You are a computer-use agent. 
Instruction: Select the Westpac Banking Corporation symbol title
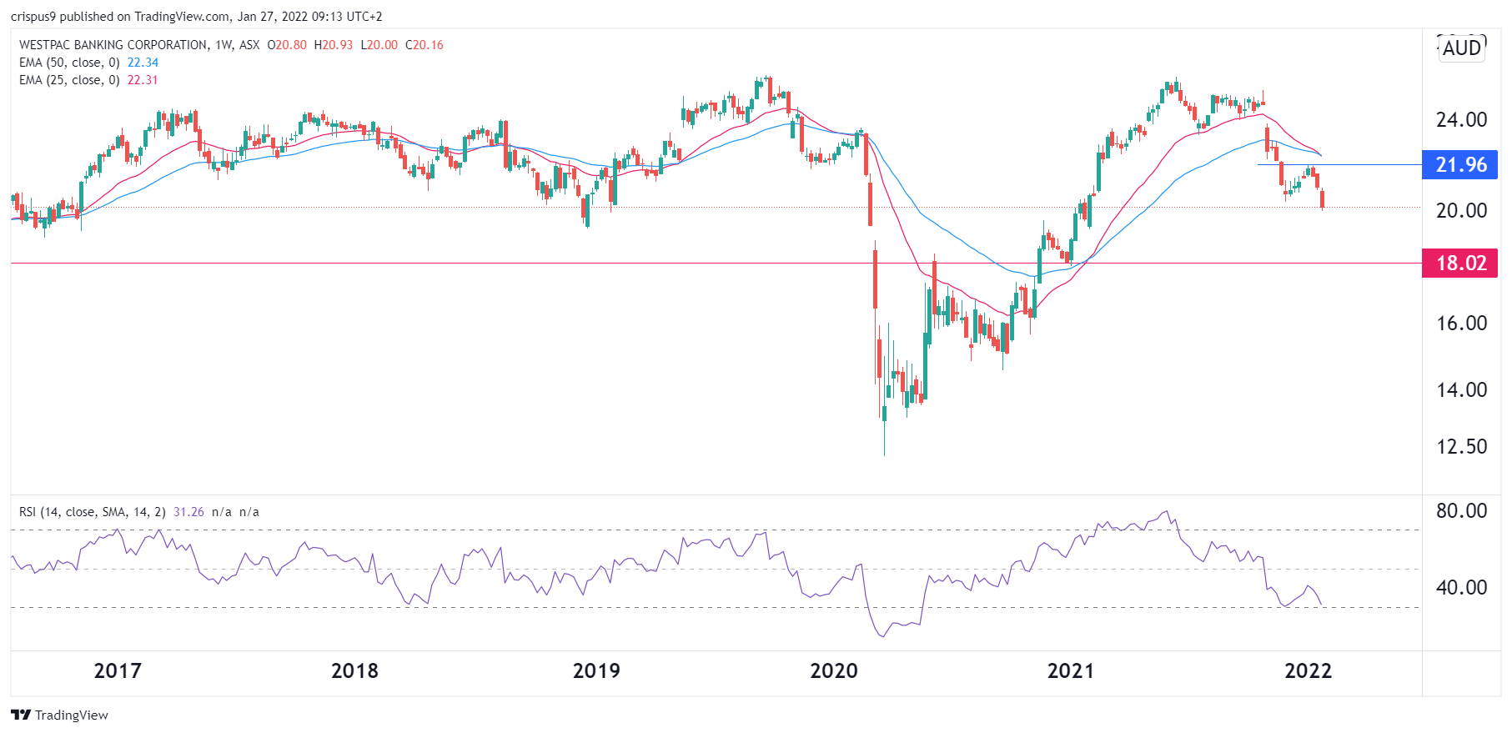tap(113, 45)
